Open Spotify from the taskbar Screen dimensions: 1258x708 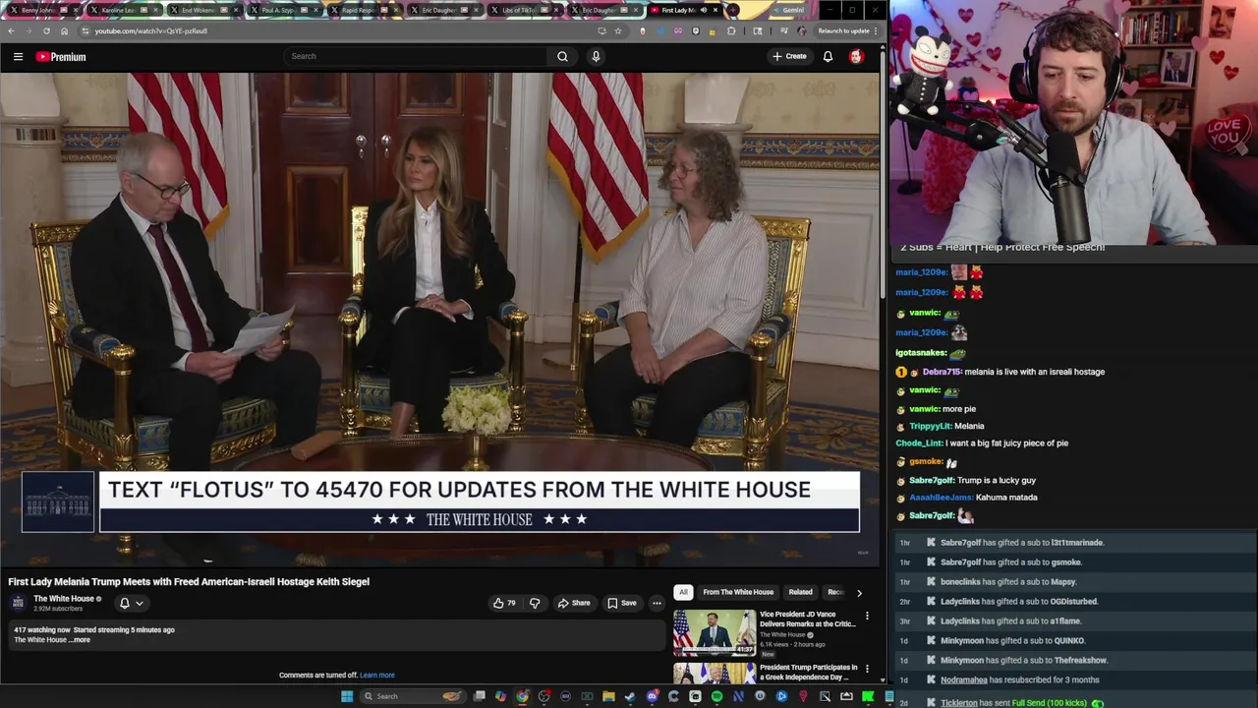pyautogui.click(x=716, y=696)
